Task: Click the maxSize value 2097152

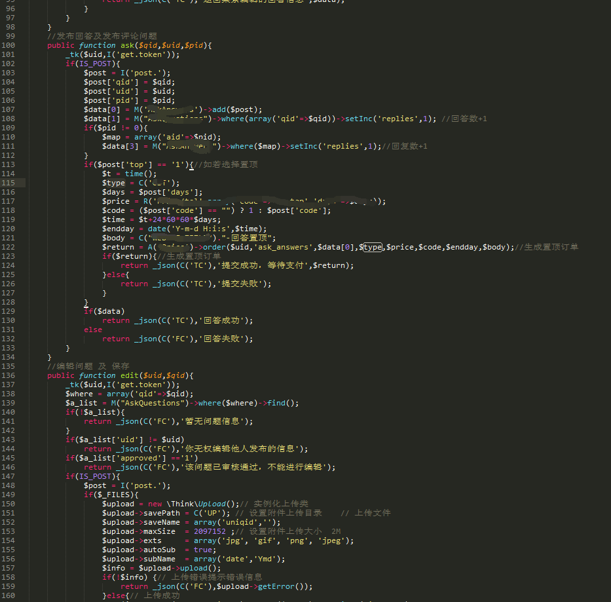Action: click(210, 531)
